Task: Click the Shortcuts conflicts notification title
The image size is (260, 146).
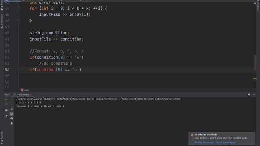Action: pyautogui.click(x=206, y=135)
